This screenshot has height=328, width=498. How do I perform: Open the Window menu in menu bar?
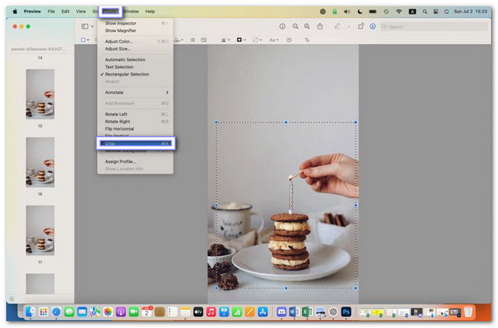(131, 11)
